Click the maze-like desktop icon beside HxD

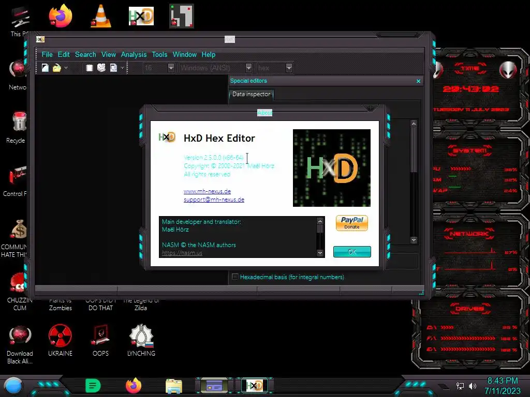coord(182,16)
